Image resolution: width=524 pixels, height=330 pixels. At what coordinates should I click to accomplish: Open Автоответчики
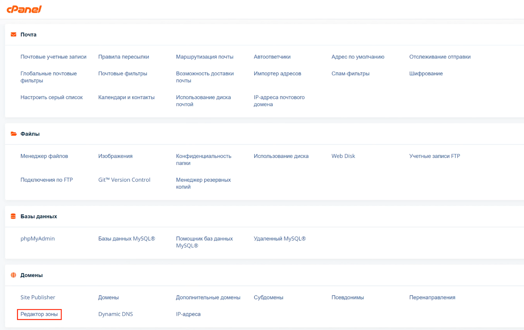point(272,57)
